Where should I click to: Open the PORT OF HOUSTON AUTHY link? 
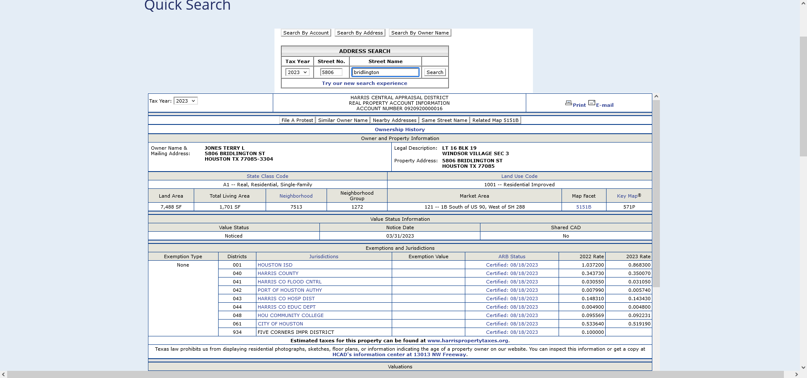(x=290, y=290)
